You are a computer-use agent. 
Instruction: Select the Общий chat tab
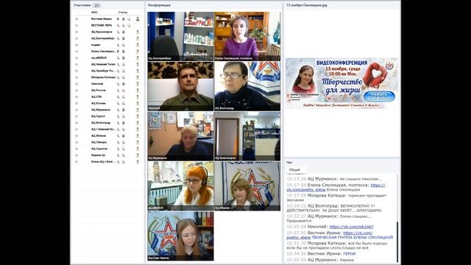294,170
